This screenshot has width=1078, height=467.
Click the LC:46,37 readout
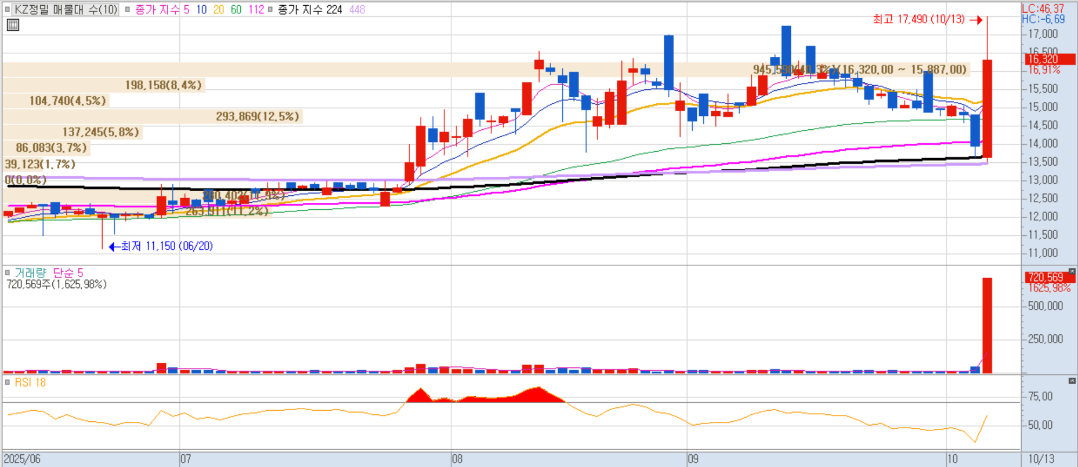click(1043, 9)
